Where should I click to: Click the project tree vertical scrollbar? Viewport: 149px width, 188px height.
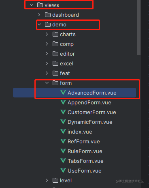coord(139,27)
